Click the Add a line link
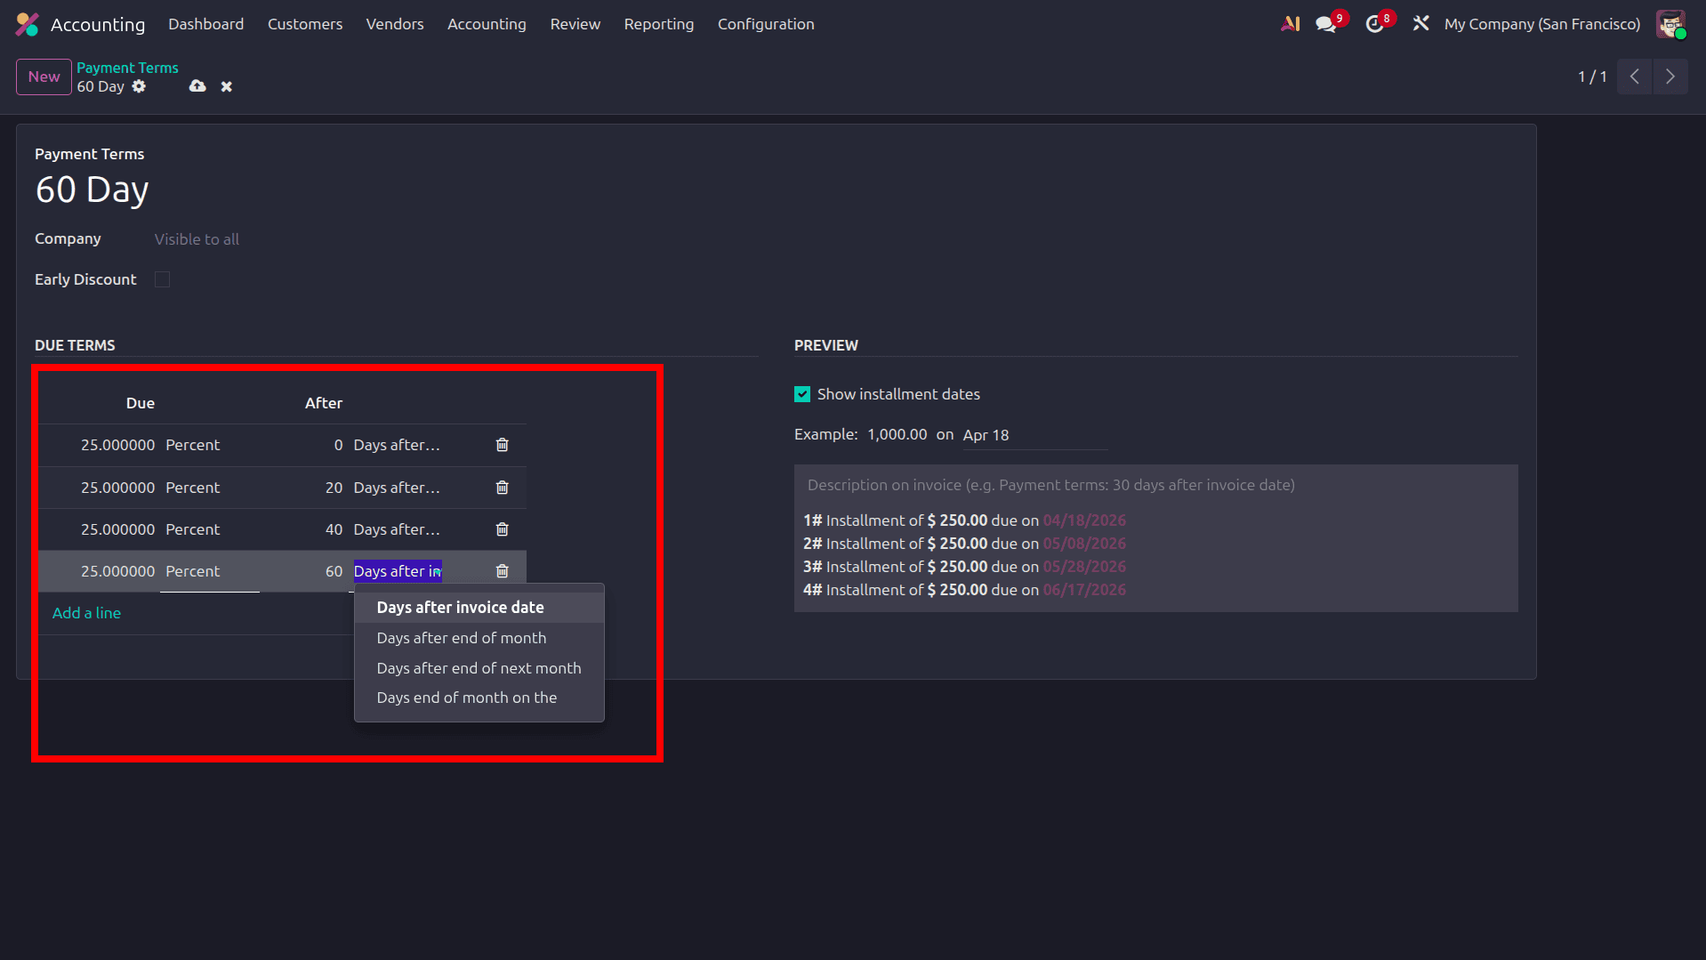 click(x=86, y=613)
